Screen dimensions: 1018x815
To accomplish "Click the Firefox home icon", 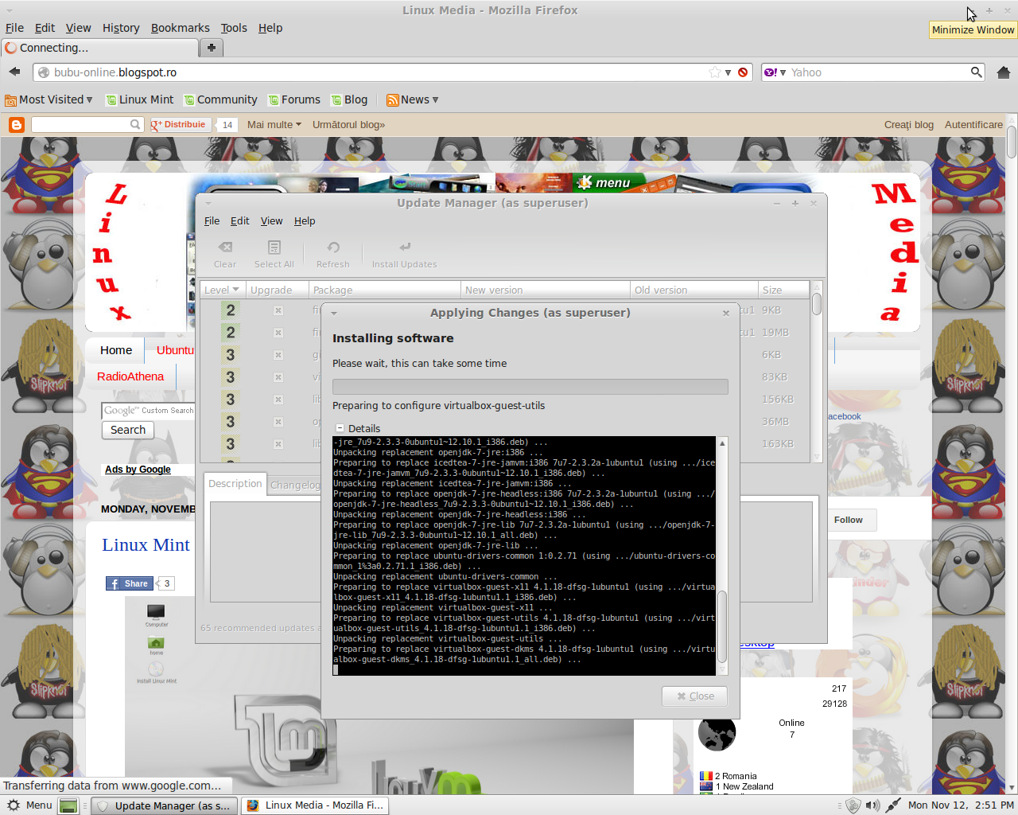I will coord(1003,72).
